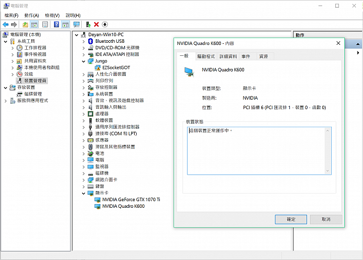
Task: Click the DVD/CD-ROM 光碟機 drive icon
Action: coord(91,48)
